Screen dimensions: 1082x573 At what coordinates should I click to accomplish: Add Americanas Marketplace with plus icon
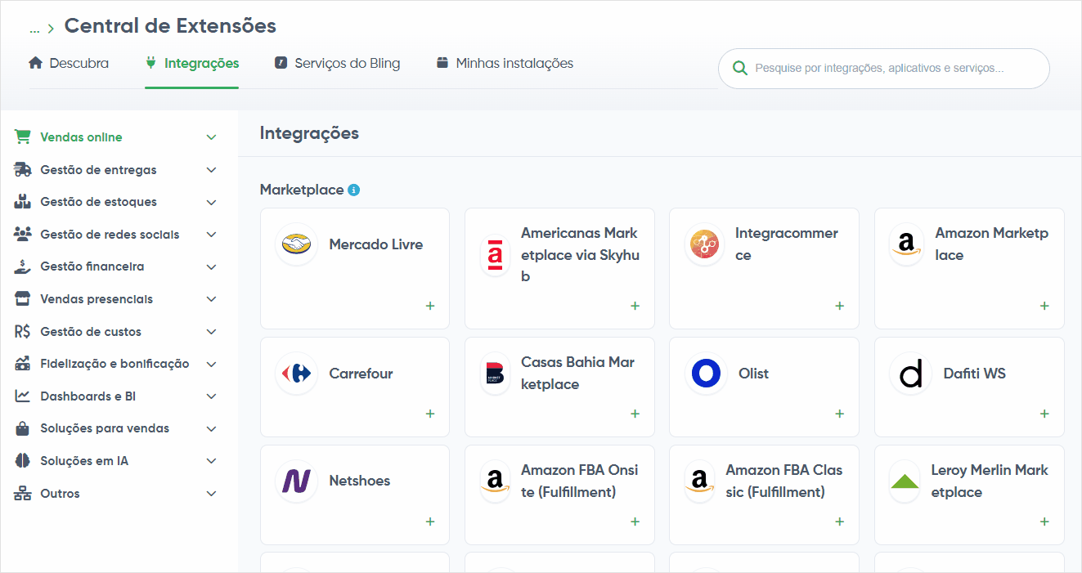[x=635, y=306]
